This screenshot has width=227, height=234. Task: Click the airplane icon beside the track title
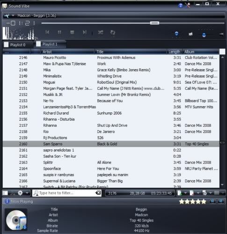[7, 16]
